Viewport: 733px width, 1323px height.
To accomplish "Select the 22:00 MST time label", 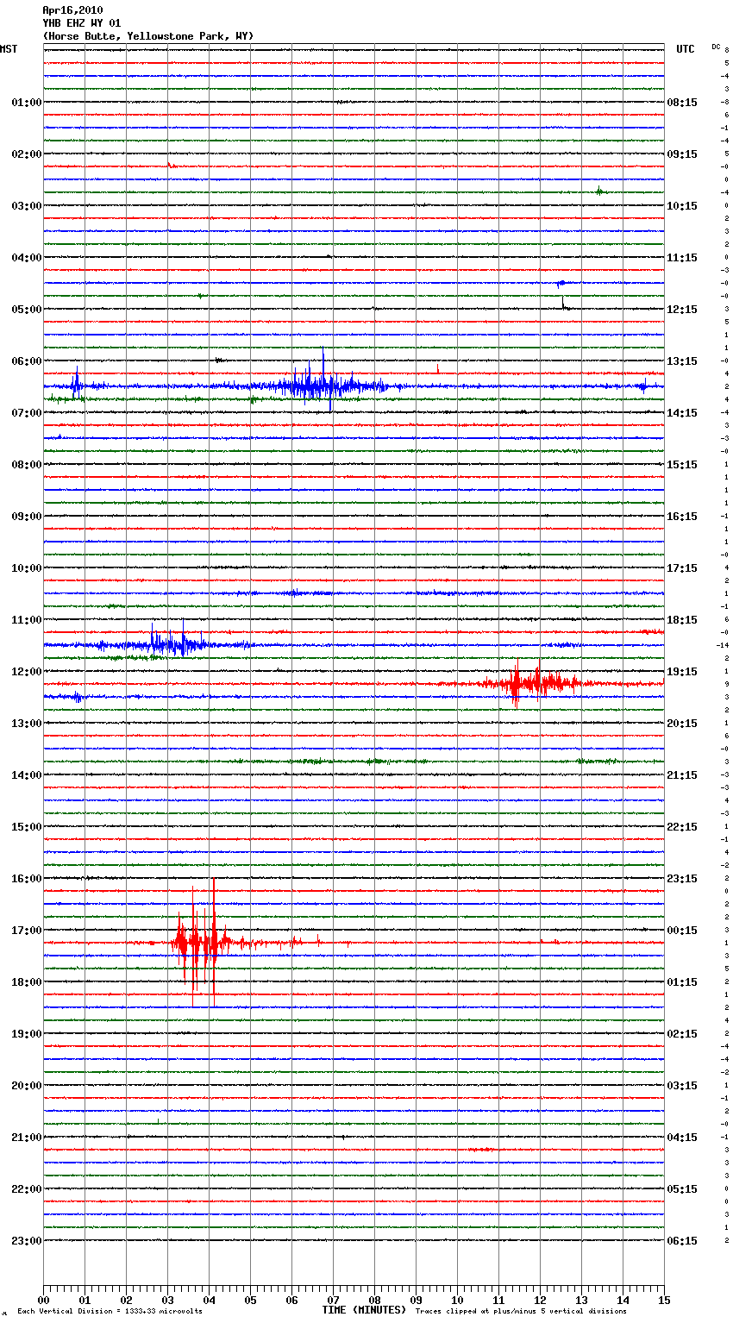I will (x=27, y=1189).
